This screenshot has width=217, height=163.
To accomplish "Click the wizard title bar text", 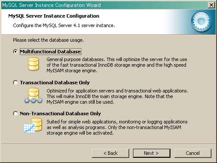I will click(x=51, y=5).
